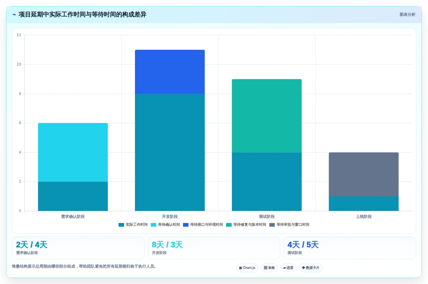Click the y-axis value 12

pyautogui.click(x=19, y=35)
